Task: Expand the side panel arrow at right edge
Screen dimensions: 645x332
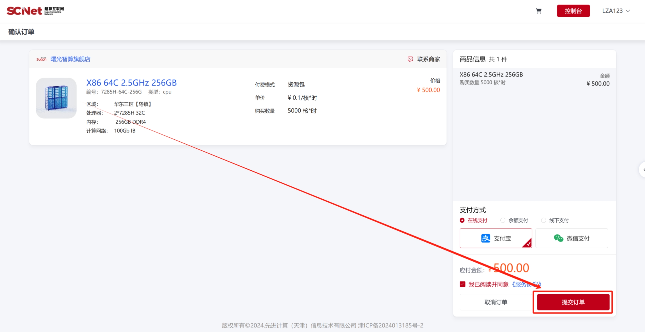Action: tap(643, 169)
